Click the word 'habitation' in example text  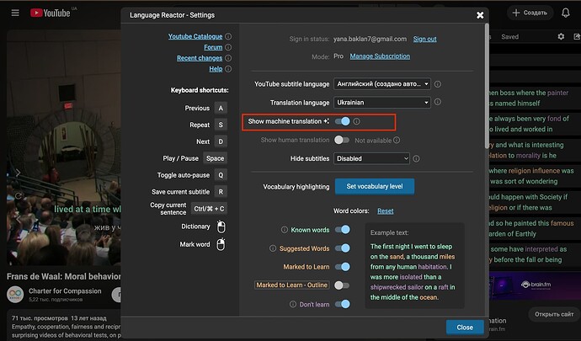point(432,267)
